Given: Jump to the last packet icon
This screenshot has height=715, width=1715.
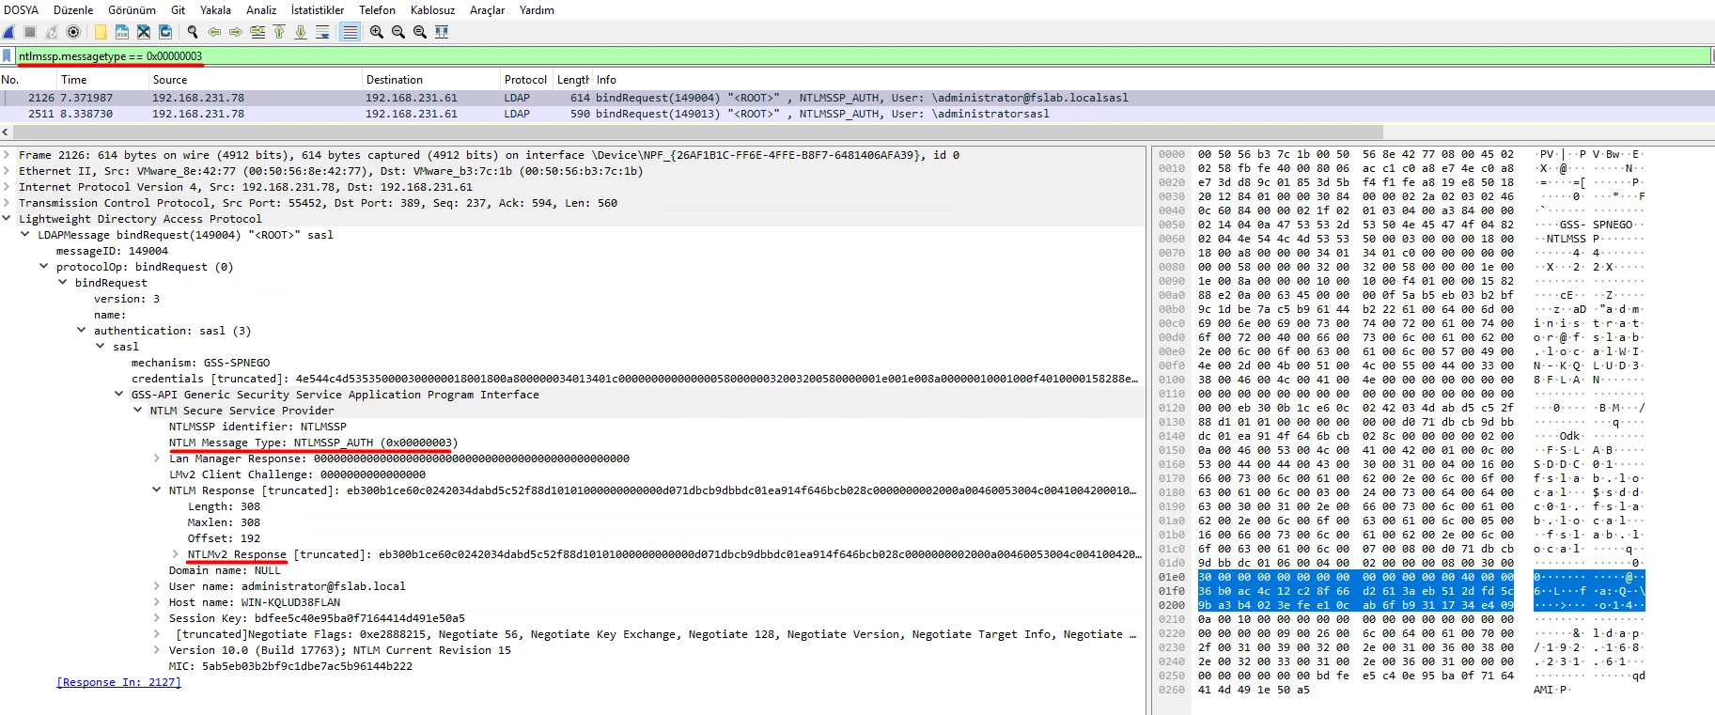Looking at the screenshot, I should tap(301, 32).
